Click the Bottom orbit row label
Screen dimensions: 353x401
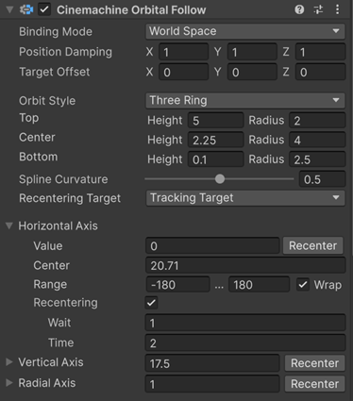click(38, 157)
